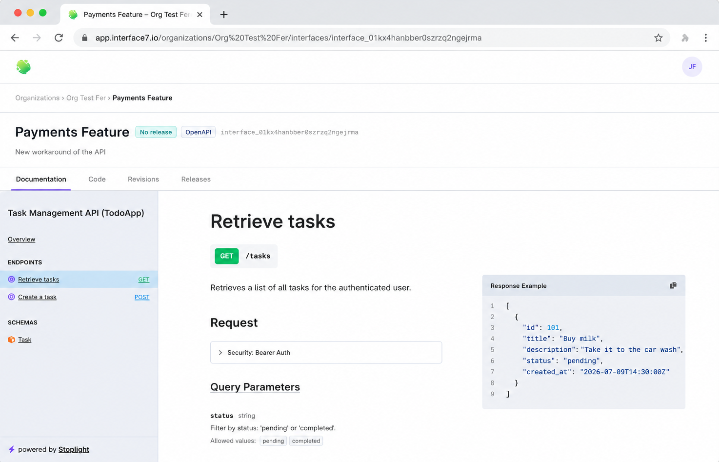
Task: Click the orange Task schema cube icon
Action: (x=11, y=340)
